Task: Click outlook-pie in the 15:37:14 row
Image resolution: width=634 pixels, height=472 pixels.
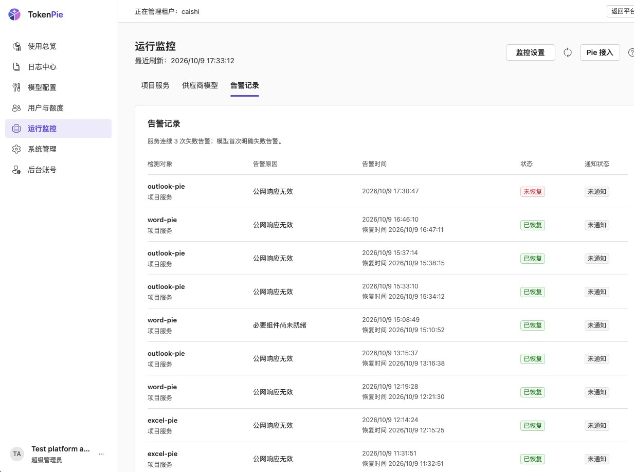Action: 166,253
